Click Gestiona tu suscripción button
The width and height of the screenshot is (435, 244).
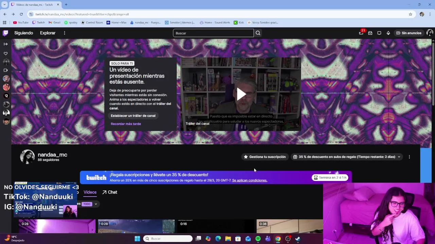point(265,157)
